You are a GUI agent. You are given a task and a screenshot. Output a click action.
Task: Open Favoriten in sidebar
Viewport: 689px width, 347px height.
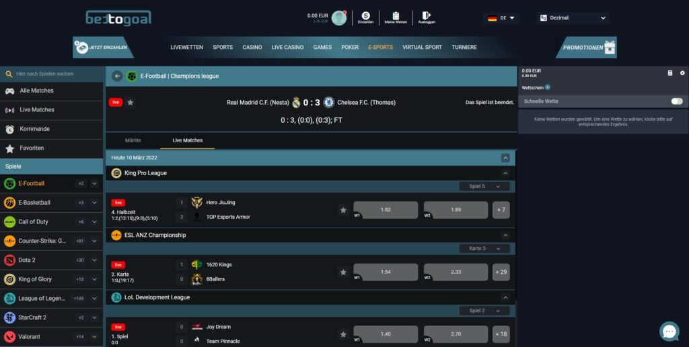point(51,148)
